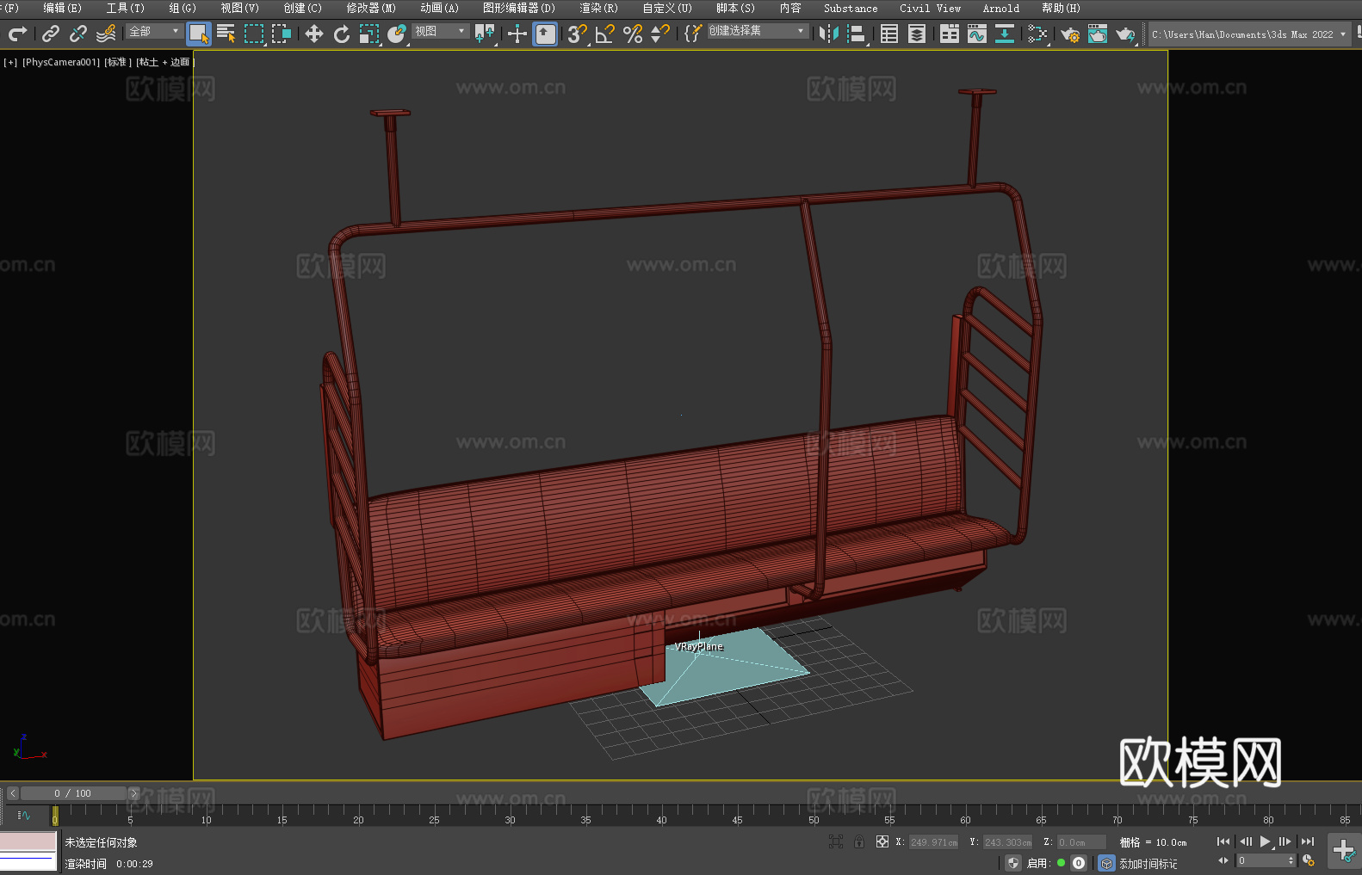Open the 工具(T) menu
This screenshot has width=1362, height=875.
pyautogui.click(x=126, y=8)
